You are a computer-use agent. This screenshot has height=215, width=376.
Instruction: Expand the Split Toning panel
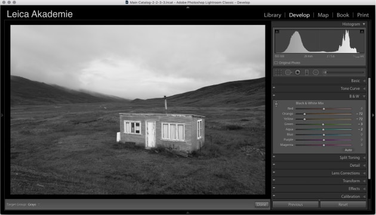click(x=364, y=158)
